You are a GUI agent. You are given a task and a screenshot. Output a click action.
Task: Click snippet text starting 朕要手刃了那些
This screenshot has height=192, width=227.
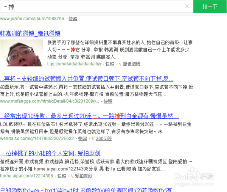pos(120,50)
